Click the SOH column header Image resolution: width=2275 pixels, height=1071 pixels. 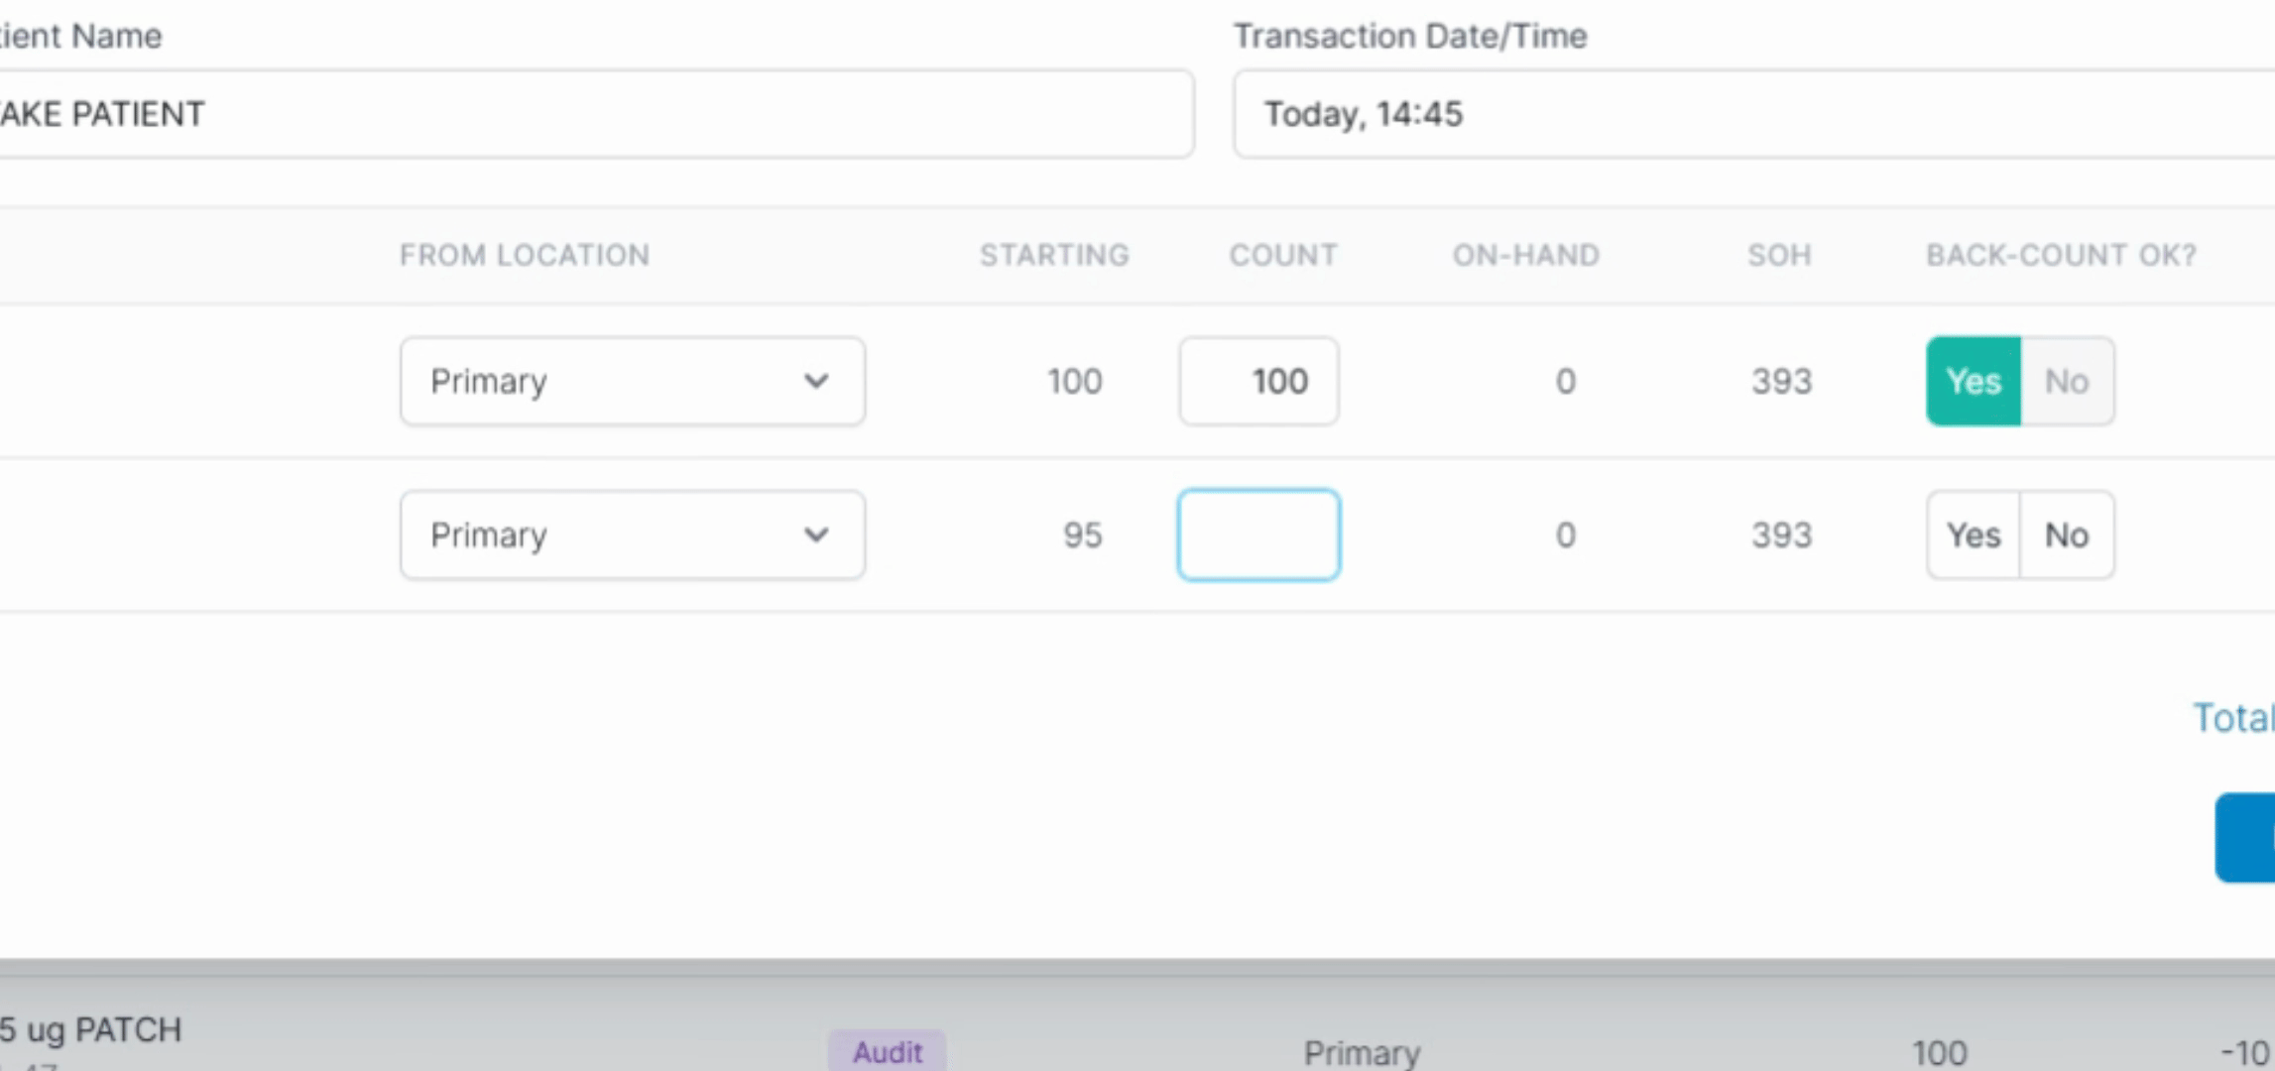1779,255
